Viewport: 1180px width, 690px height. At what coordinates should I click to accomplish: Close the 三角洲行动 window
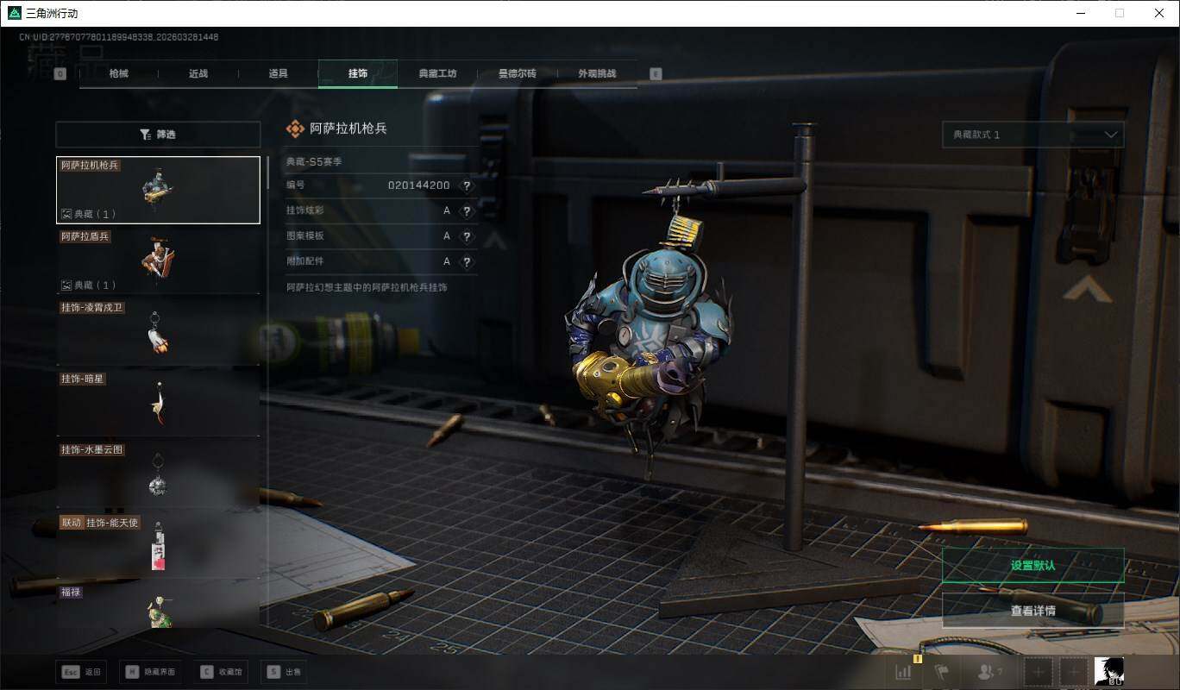tap(1159, 13)
